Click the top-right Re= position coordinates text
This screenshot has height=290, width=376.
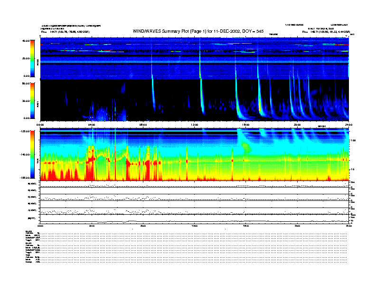[326, 32]
